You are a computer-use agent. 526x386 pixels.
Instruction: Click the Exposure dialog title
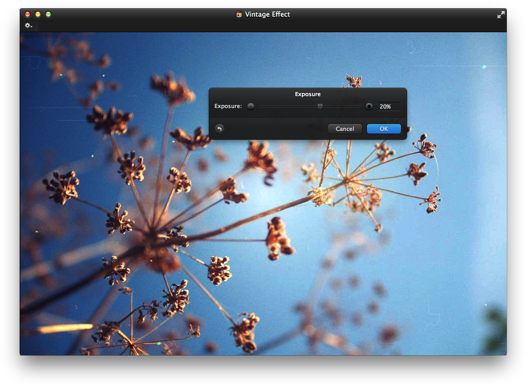tap(307, 95)
